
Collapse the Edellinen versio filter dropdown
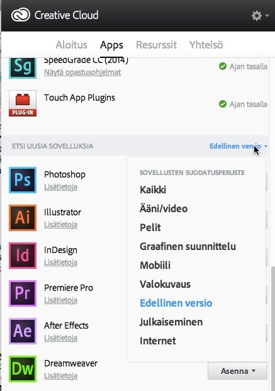coord(239,146)
